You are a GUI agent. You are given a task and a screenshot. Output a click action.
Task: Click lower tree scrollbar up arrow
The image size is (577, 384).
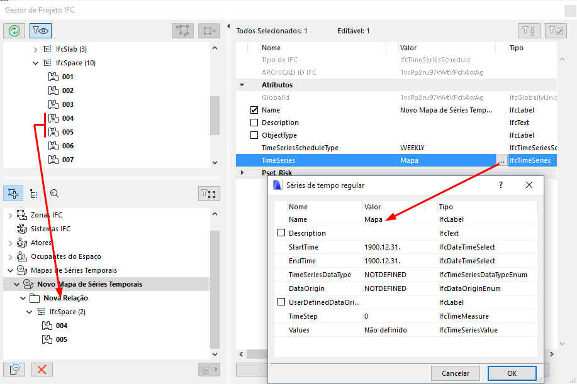(215, 214)
